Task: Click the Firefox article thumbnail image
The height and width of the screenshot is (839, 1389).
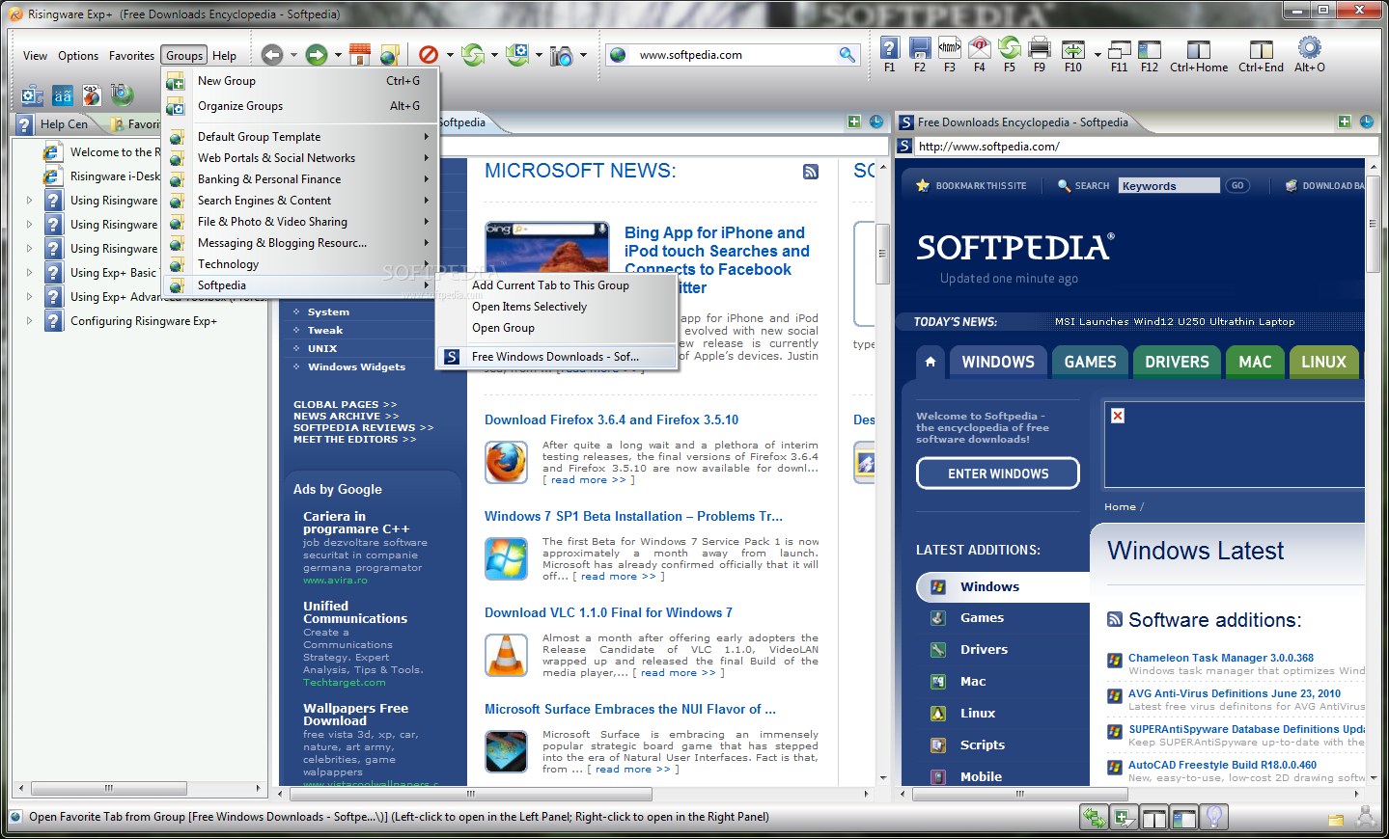Action: coord(506,462)
